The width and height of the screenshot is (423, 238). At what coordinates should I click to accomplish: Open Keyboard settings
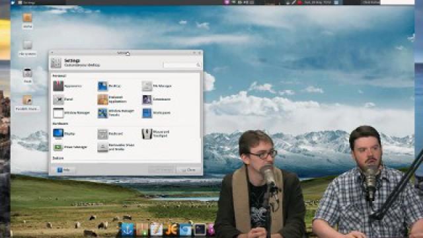coord(110,134)
